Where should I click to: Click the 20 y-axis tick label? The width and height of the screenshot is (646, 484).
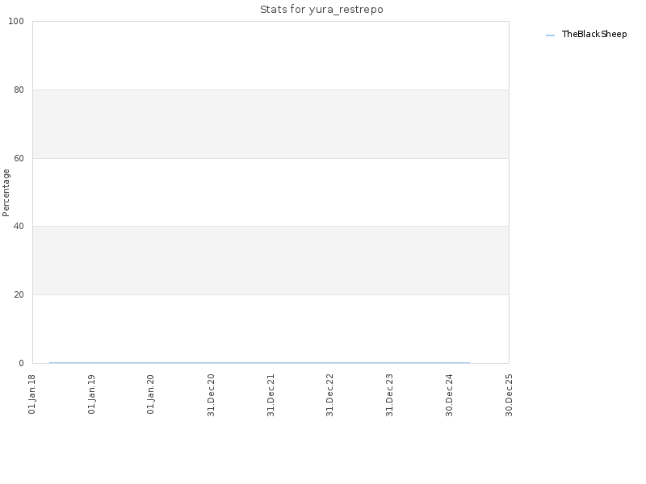coord(19,294)
